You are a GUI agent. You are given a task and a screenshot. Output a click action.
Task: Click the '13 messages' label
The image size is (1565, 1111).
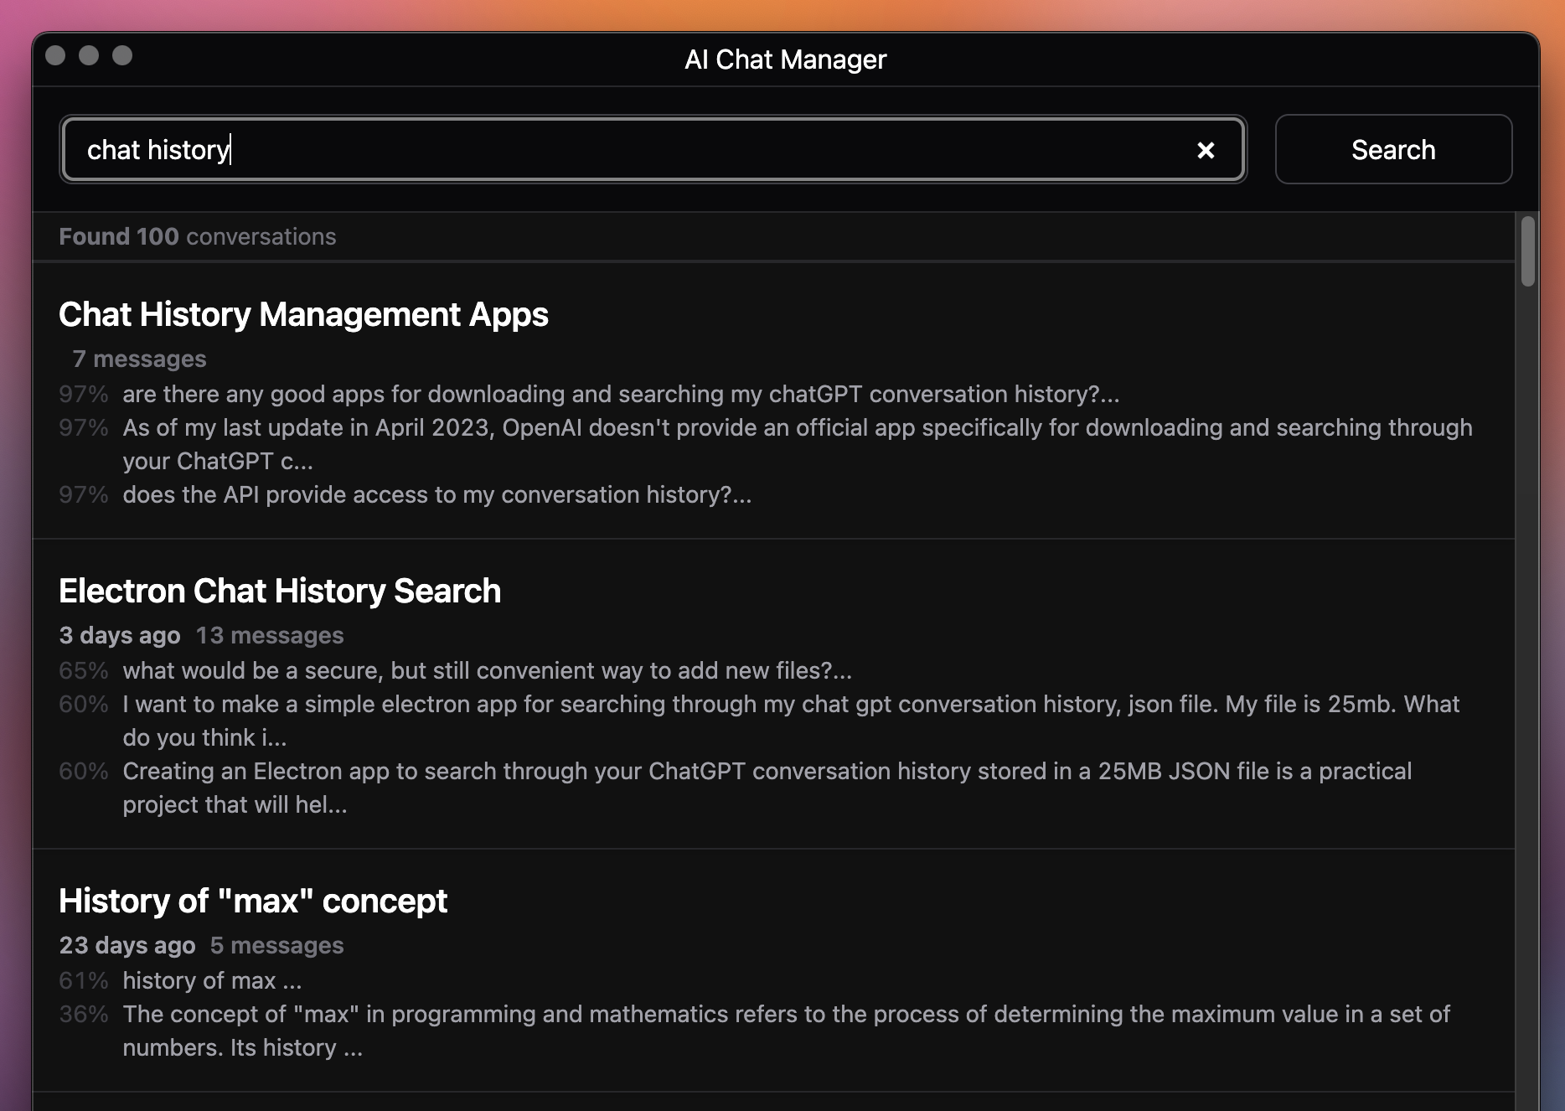(x=270, y=635)
